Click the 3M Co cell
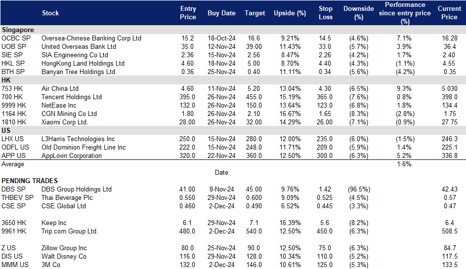 [x=51, y=265]
